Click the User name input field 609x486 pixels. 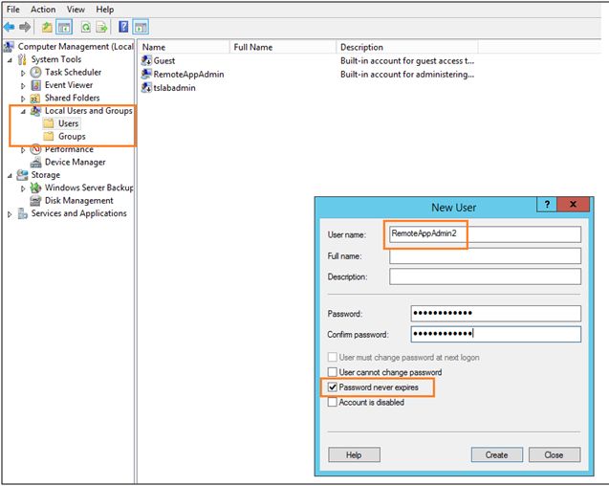485,234
